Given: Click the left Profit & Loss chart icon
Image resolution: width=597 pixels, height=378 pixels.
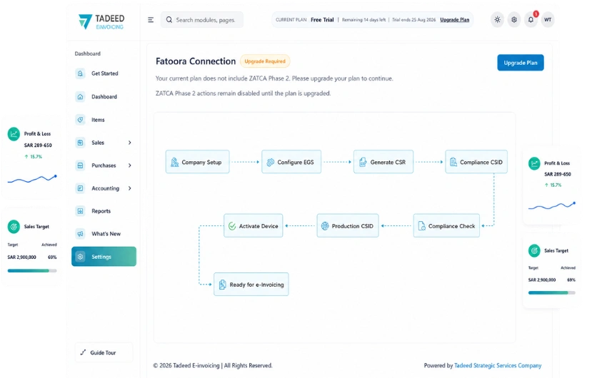Looking at the screenshot, I should pos(14,134).
